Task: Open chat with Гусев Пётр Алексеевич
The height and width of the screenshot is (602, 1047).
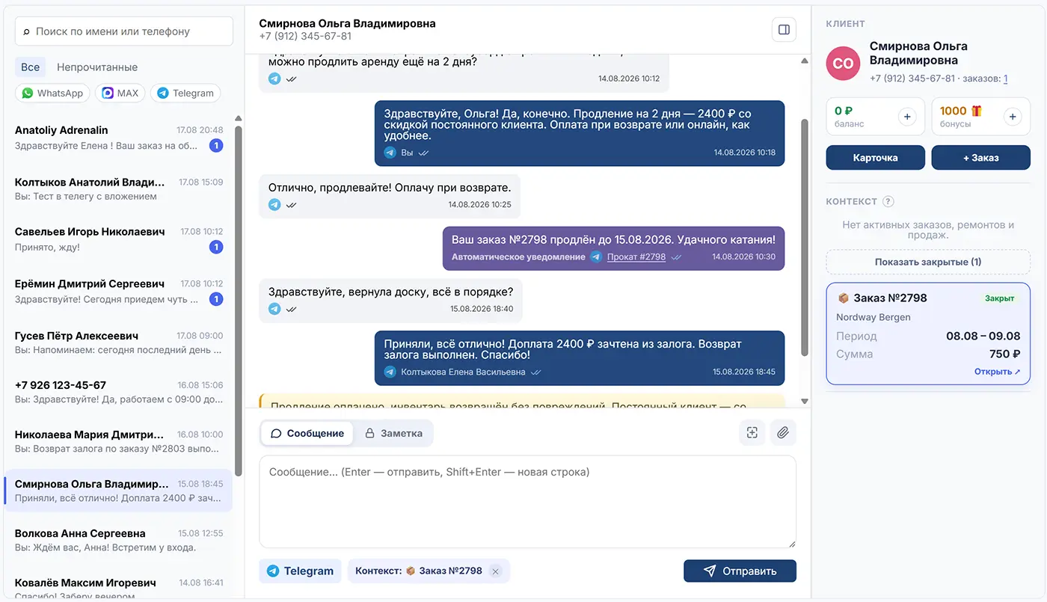Action: tap(119, 343)
